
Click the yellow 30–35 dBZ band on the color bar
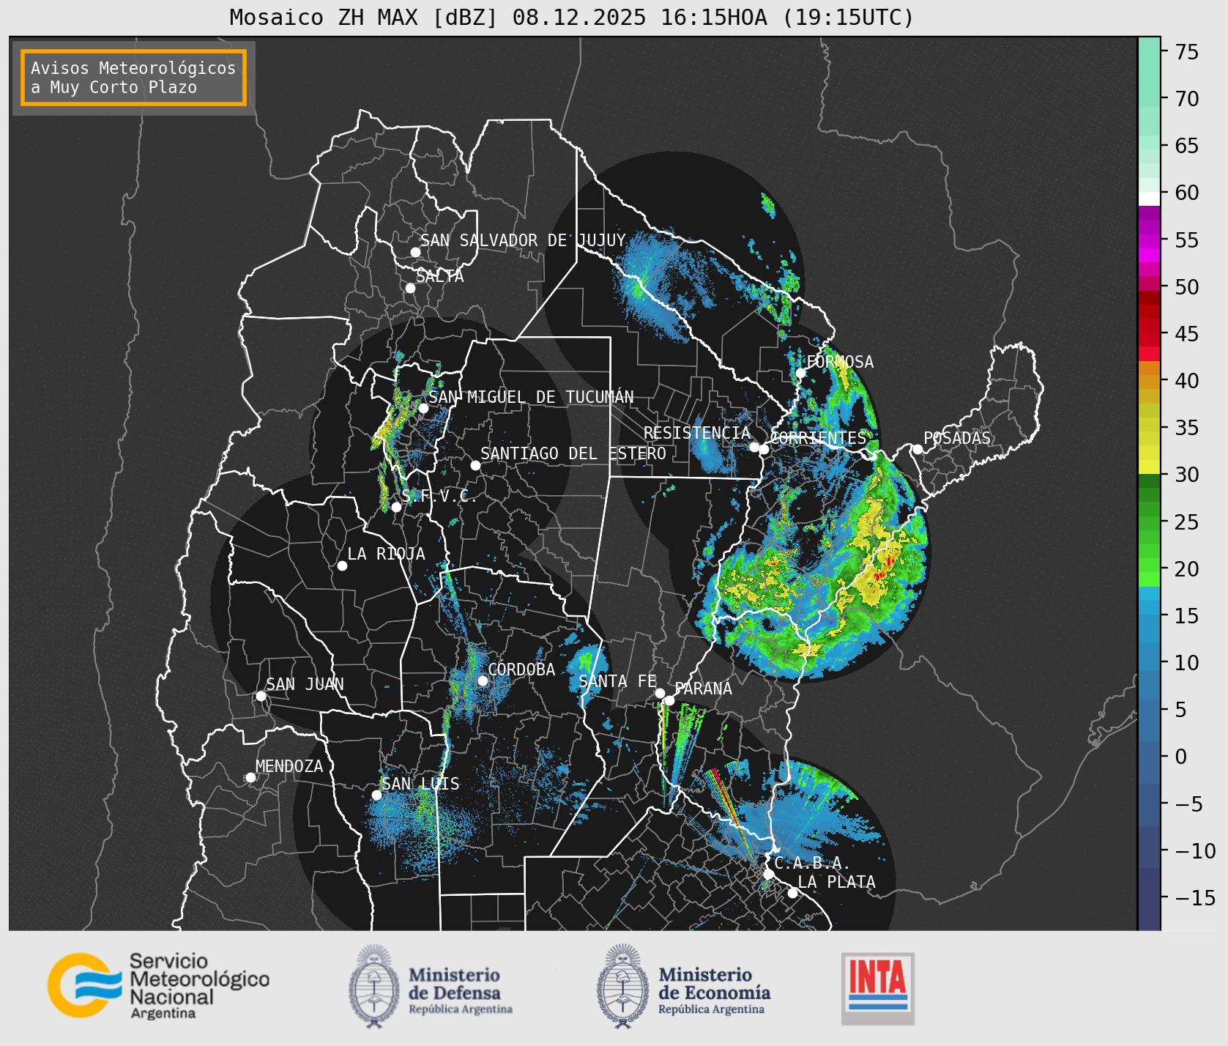click(1149, 446)
